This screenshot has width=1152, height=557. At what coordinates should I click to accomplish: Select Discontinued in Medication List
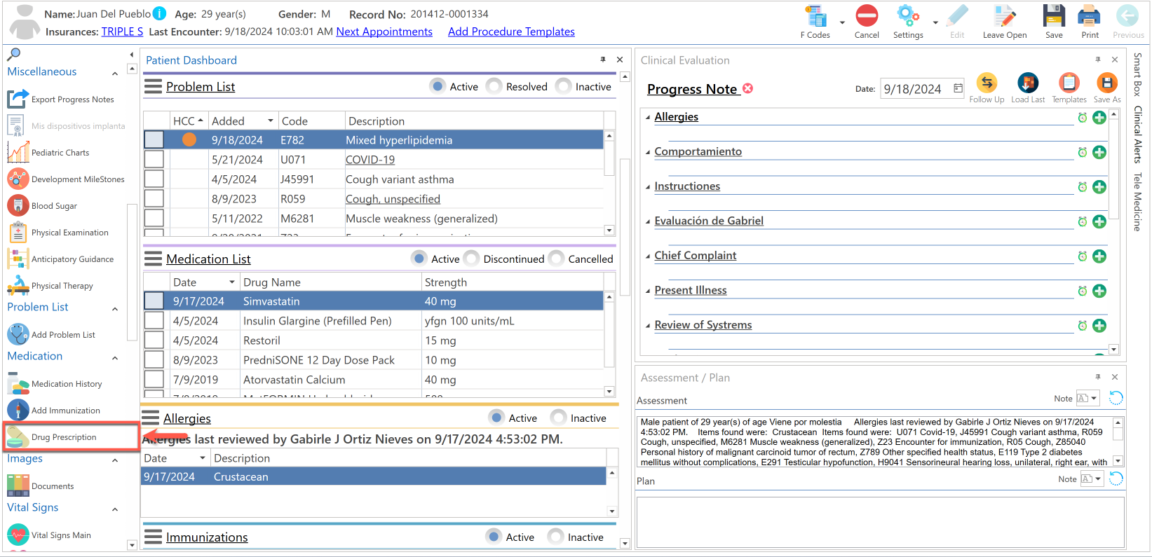coord(472,259)
